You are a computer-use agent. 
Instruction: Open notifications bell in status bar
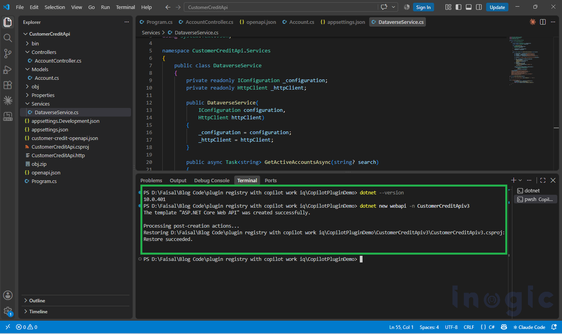[x=554, y=327]
